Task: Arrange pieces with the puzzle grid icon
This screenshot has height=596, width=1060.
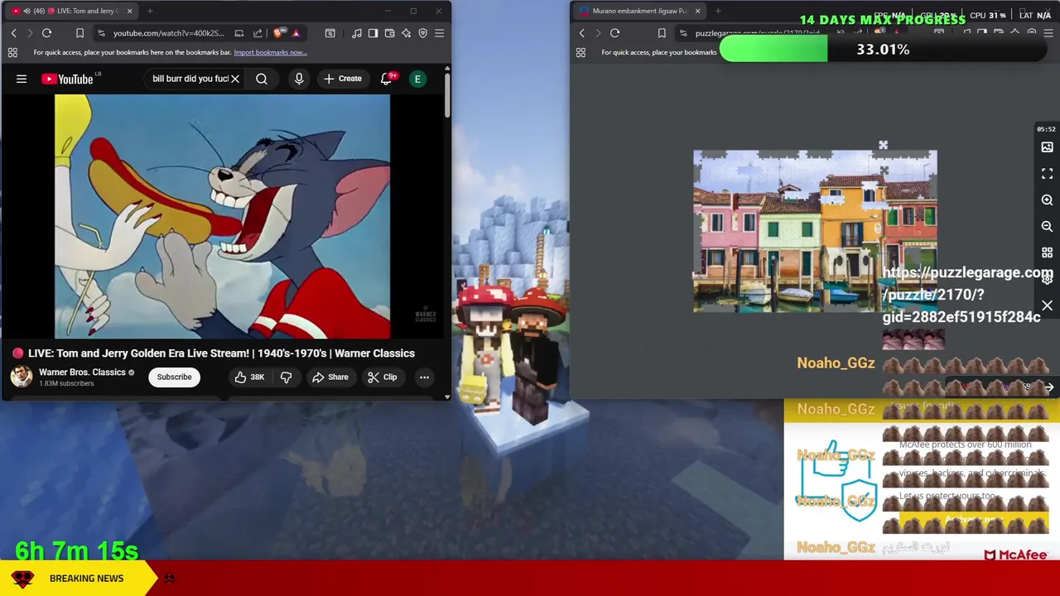Action: point(1047,252)
